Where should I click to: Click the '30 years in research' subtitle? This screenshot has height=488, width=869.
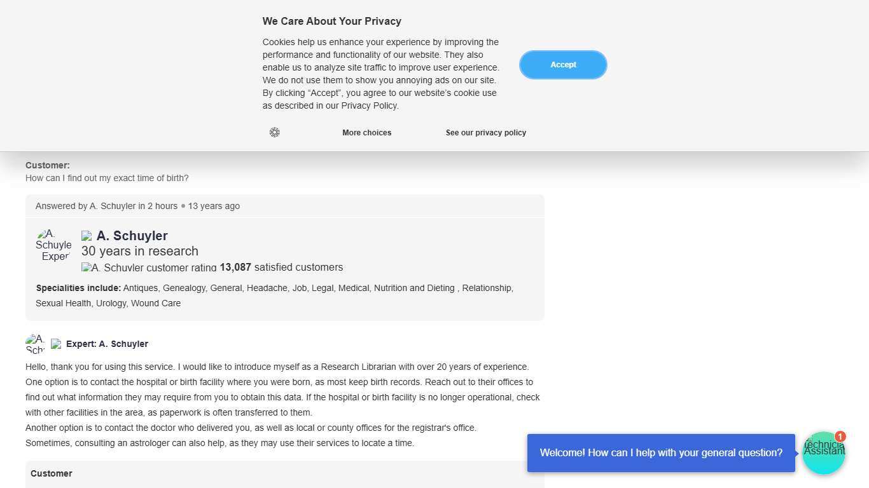140,251
